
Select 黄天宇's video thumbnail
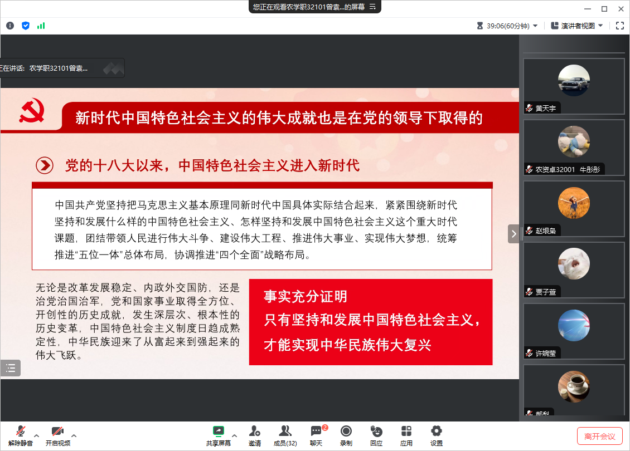[x=574, y=86]
